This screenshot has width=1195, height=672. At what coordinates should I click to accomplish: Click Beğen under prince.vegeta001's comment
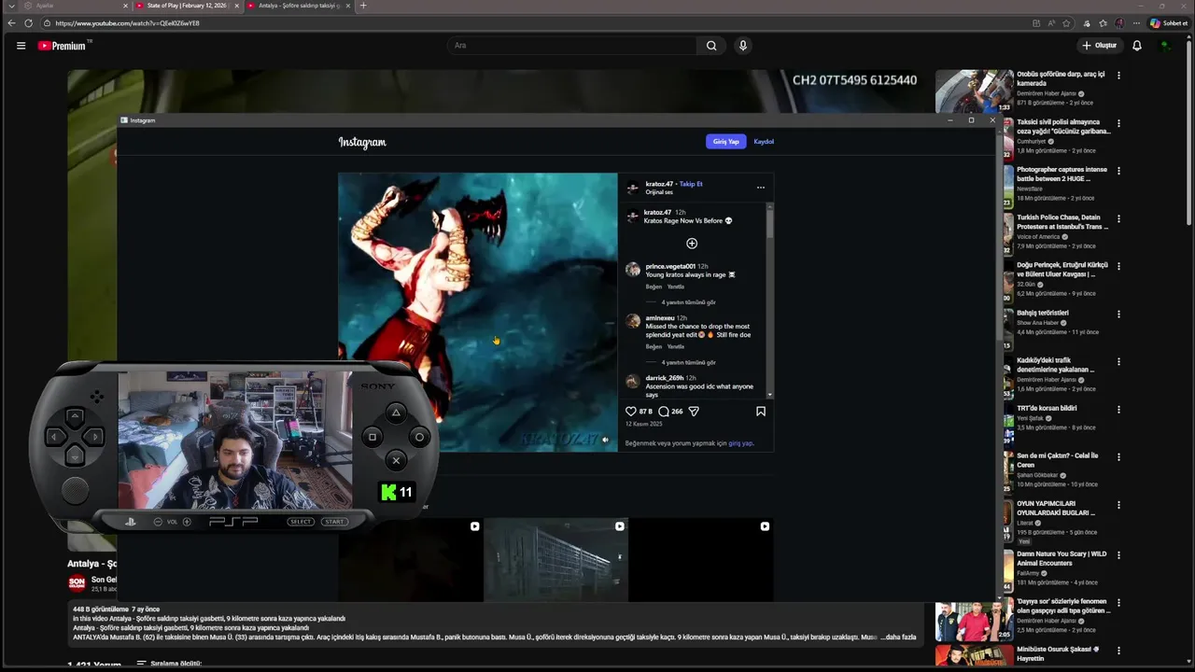[654, 287]
